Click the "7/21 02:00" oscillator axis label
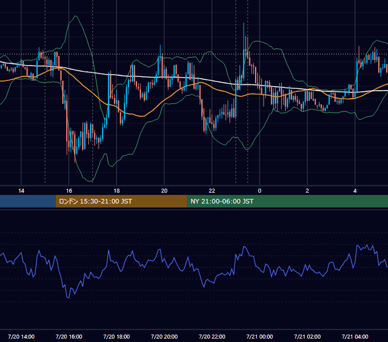The height and width of the screenshot is (342, 388). (308, 336)
